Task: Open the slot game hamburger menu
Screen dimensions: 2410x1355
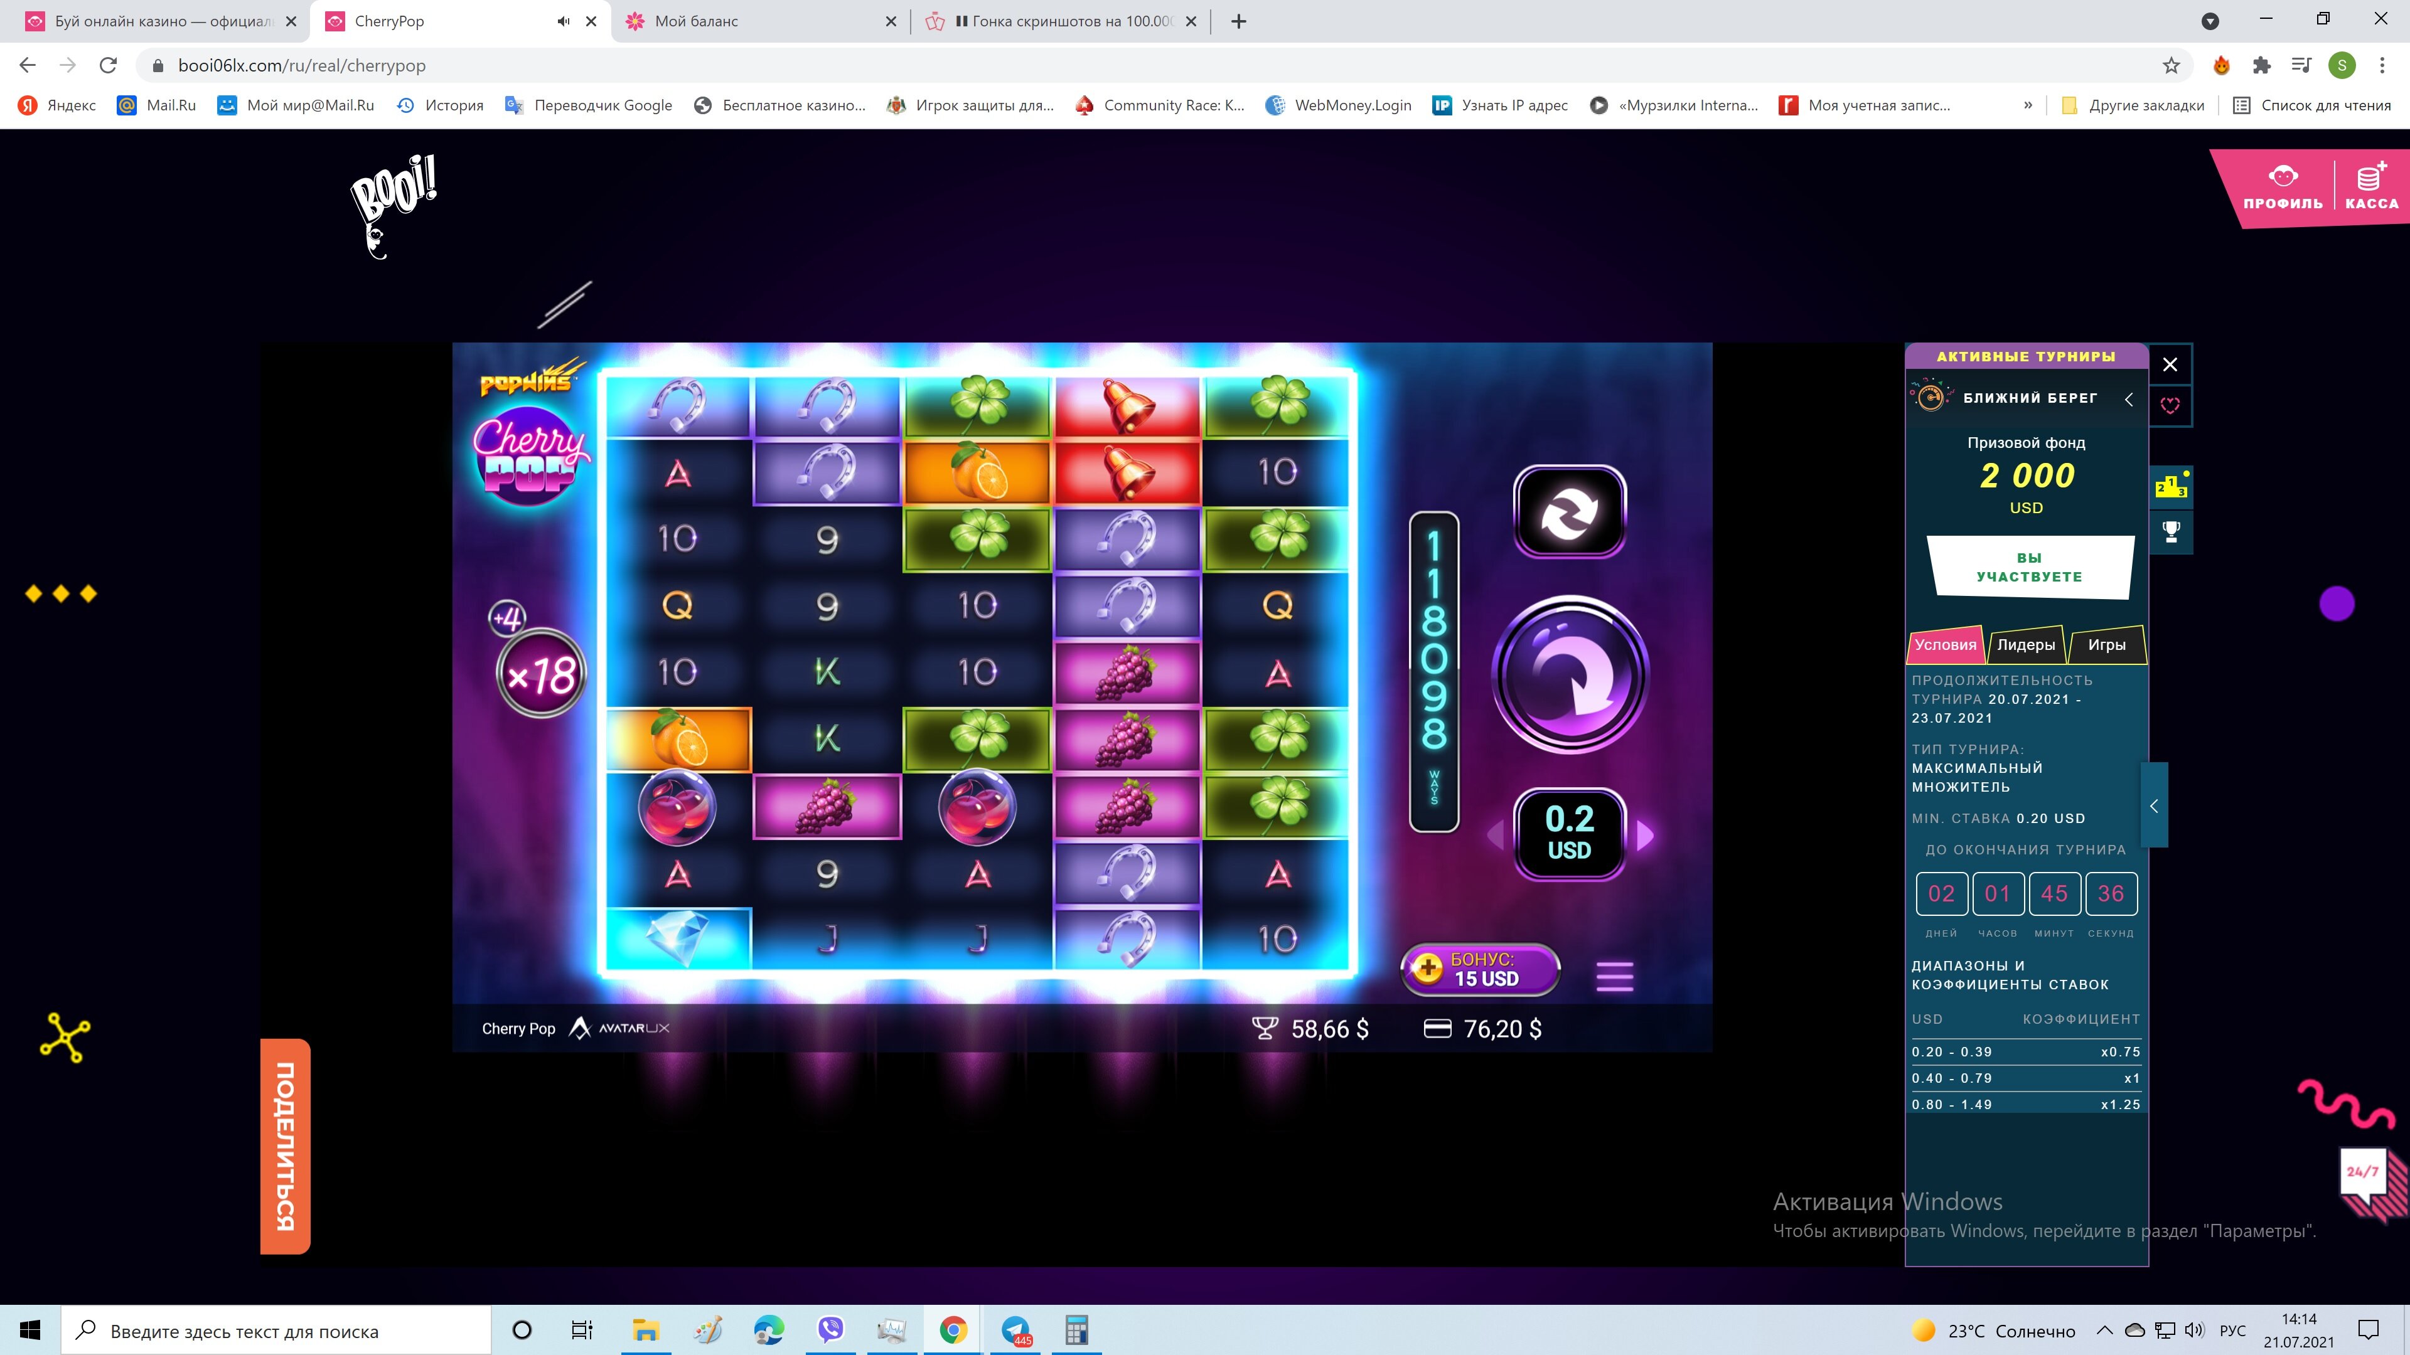Action: pos(1614,976)
